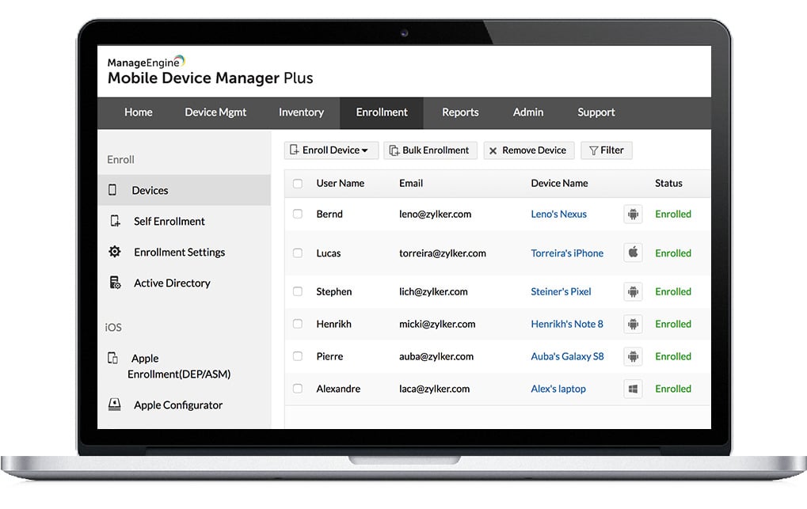Screen dimensions: 807x509
Task: Click the Apple Configurator icon
Action: coord(115,405)
